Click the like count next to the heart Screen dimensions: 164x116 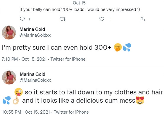point(109,19)
